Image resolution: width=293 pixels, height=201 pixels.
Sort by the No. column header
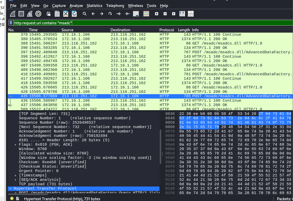[x=18, y=30]
